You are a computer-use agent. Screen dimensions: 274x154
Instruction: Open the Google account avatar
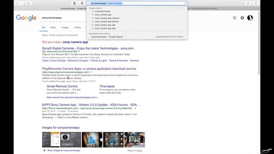click(x=250, y=18)
